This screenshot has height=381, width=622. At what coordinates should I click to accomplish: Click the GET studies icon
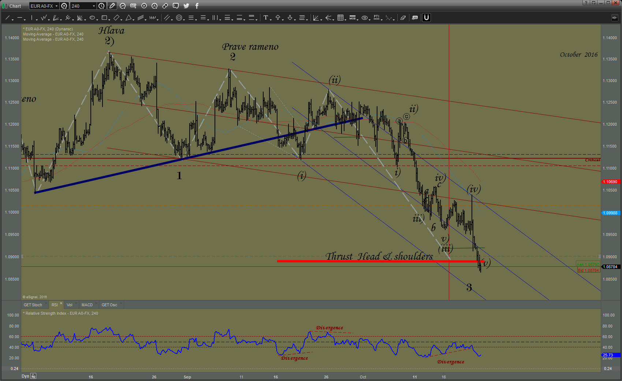(x=133, y=6)
